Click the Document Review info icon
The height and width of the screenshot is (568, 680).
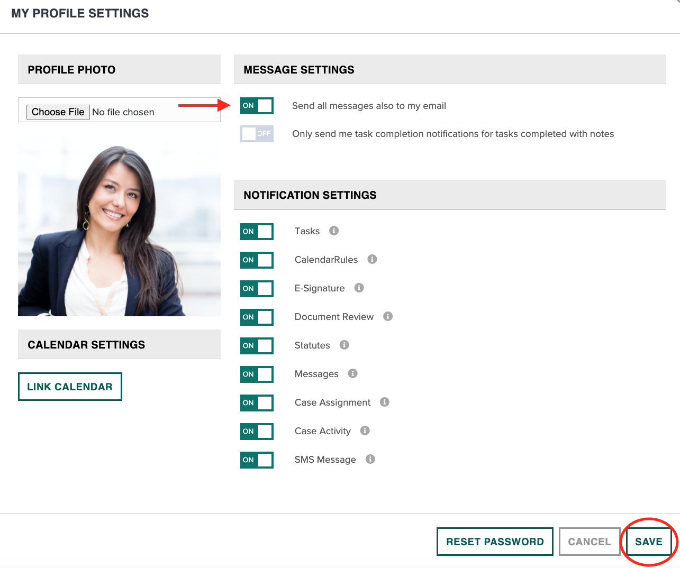point(388,316)
